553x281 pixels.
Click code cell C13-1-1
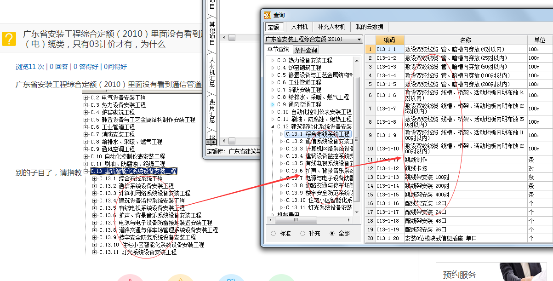pos(390,49)
